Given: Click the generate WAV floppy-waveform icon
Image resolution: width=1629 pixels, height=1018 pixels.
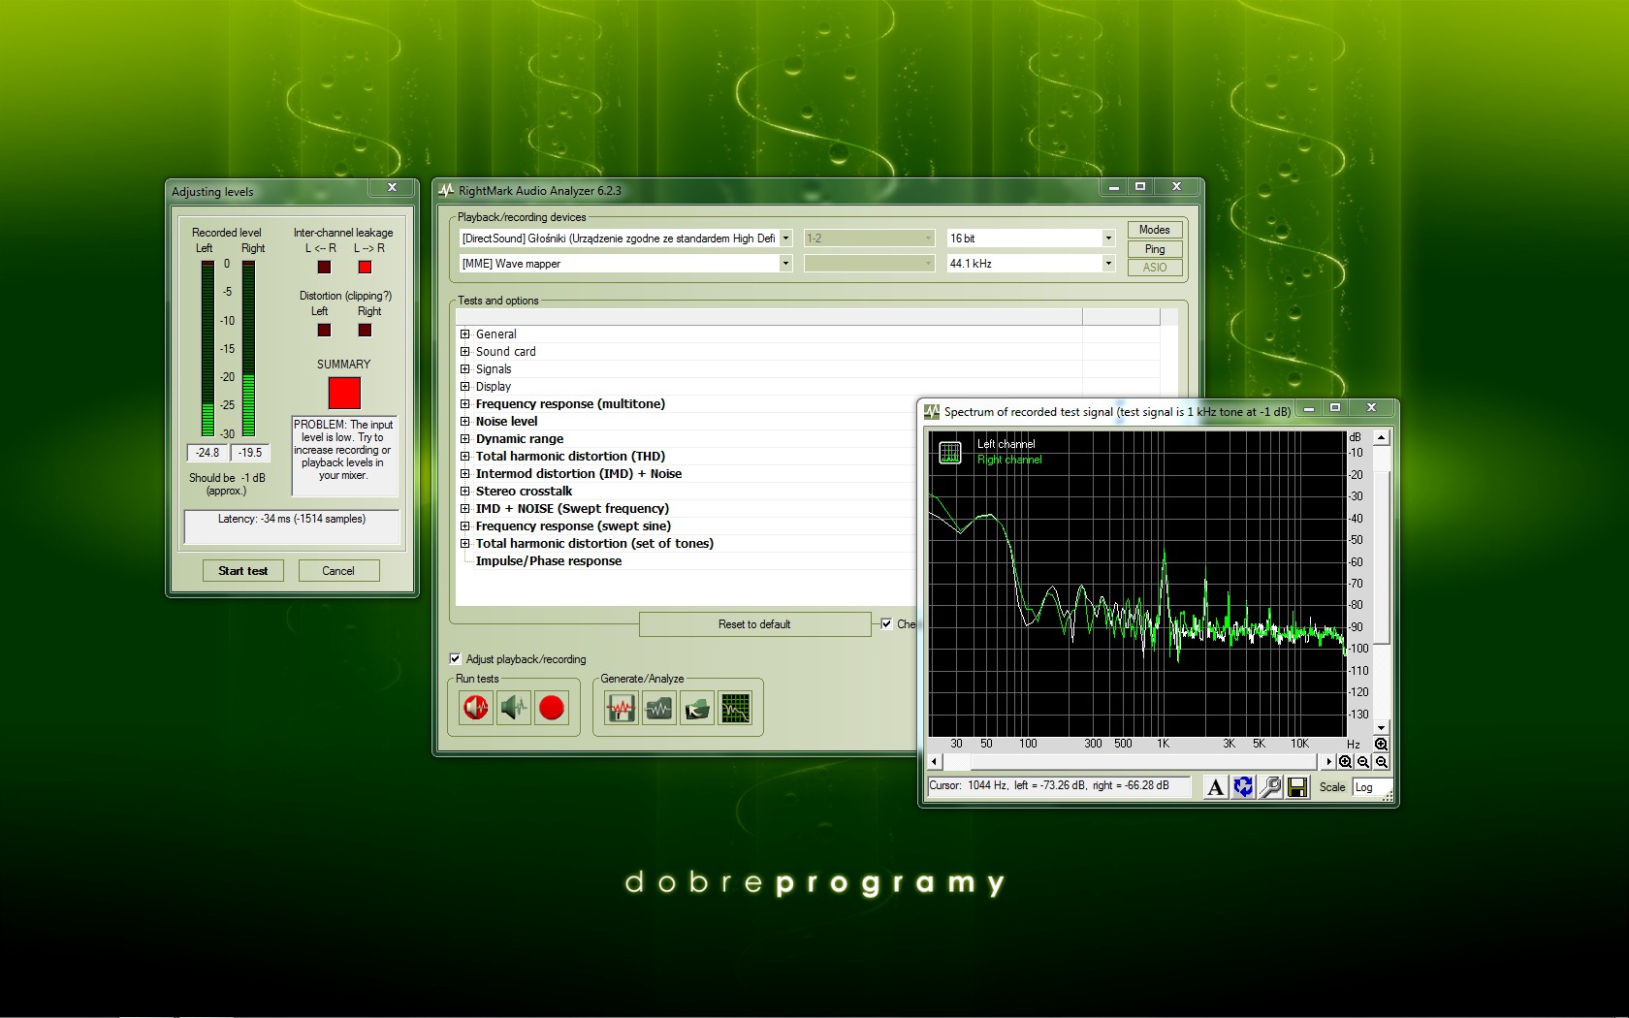Looking at the screenshot, I should point(621,709).
